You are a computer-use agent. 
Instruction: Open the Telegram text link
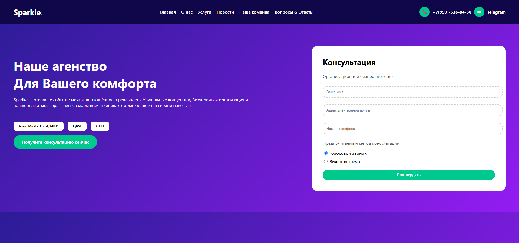click(x=496, y=12)
